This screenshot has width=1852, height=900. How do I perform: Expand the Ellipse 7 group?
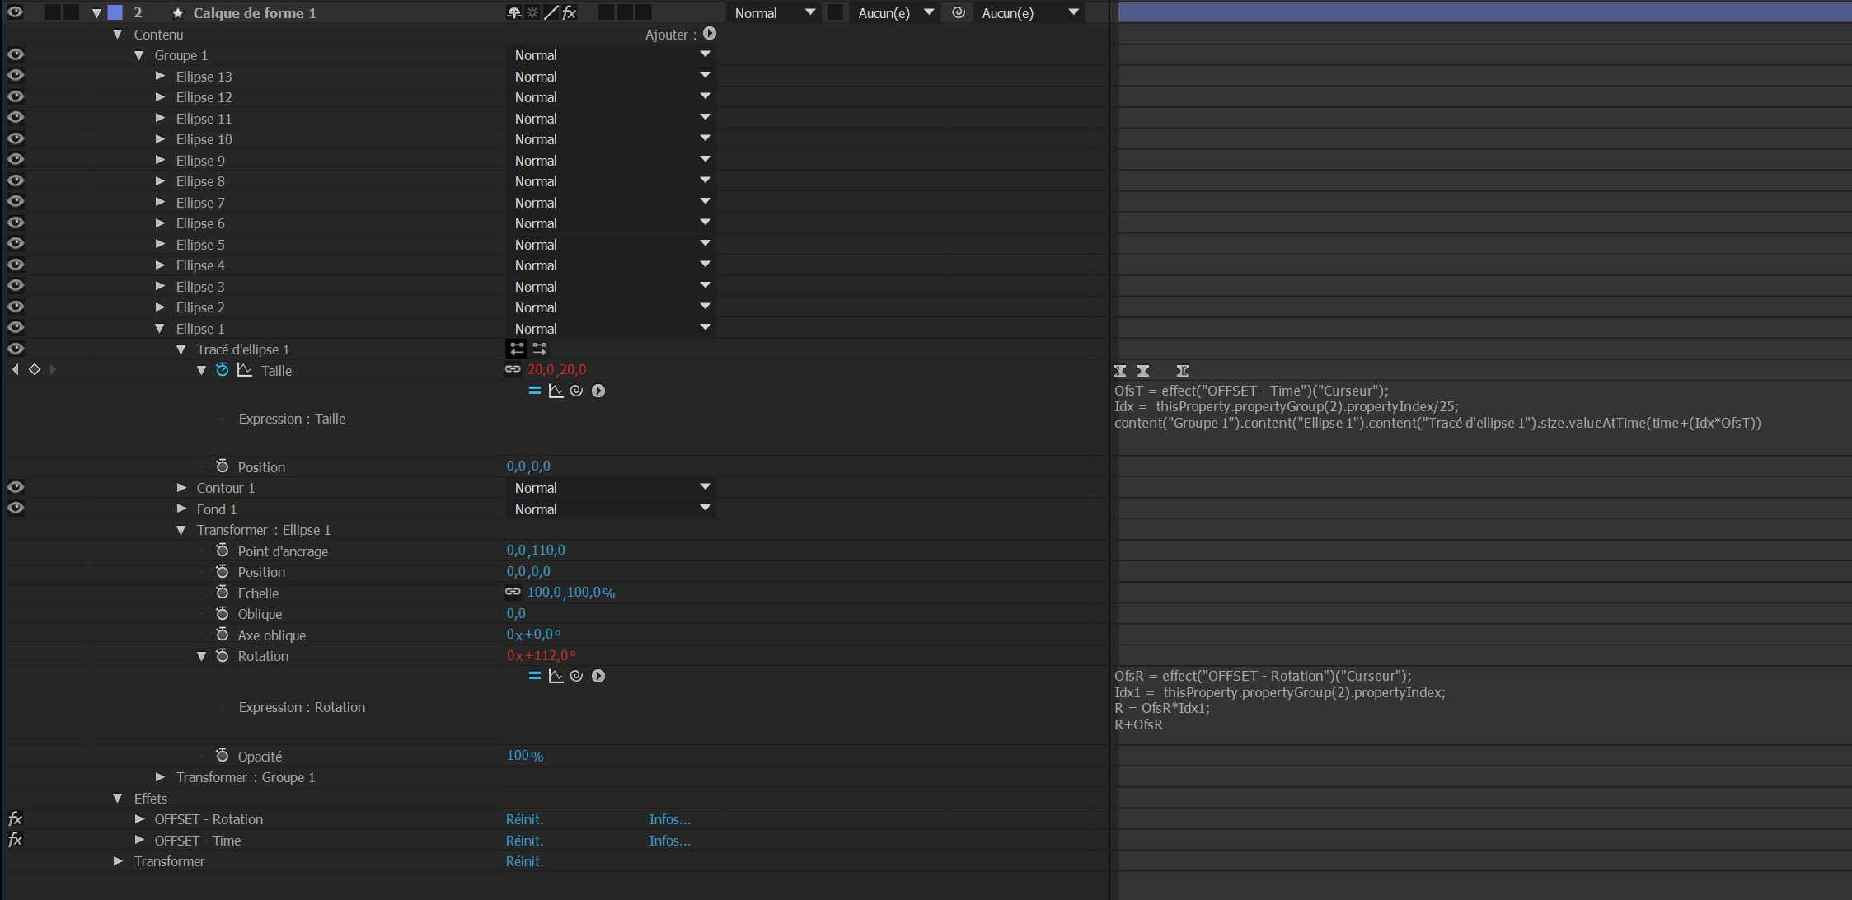161,202
